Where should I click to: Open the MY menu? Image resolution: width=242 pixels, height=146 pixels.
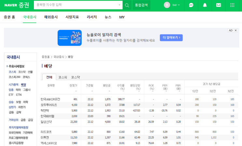point(122,17)
